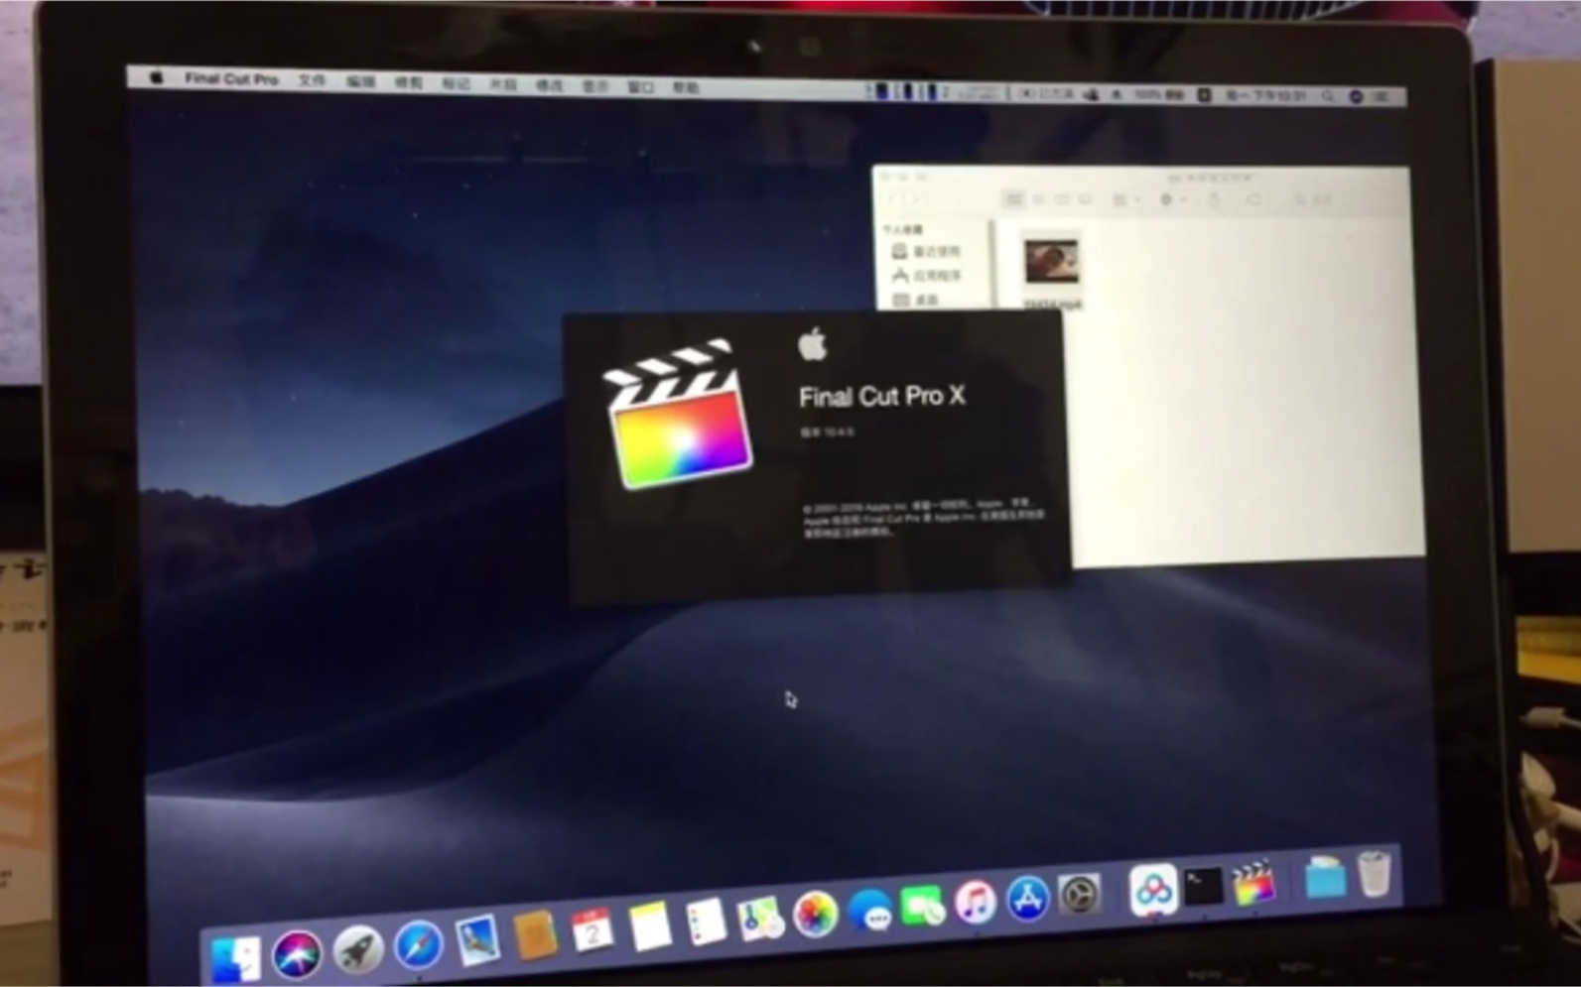Viewport: 1581px width, 987px height.
Task: Click Final Cut Pro clapperboard in dock
Action: coord(1253,882)
